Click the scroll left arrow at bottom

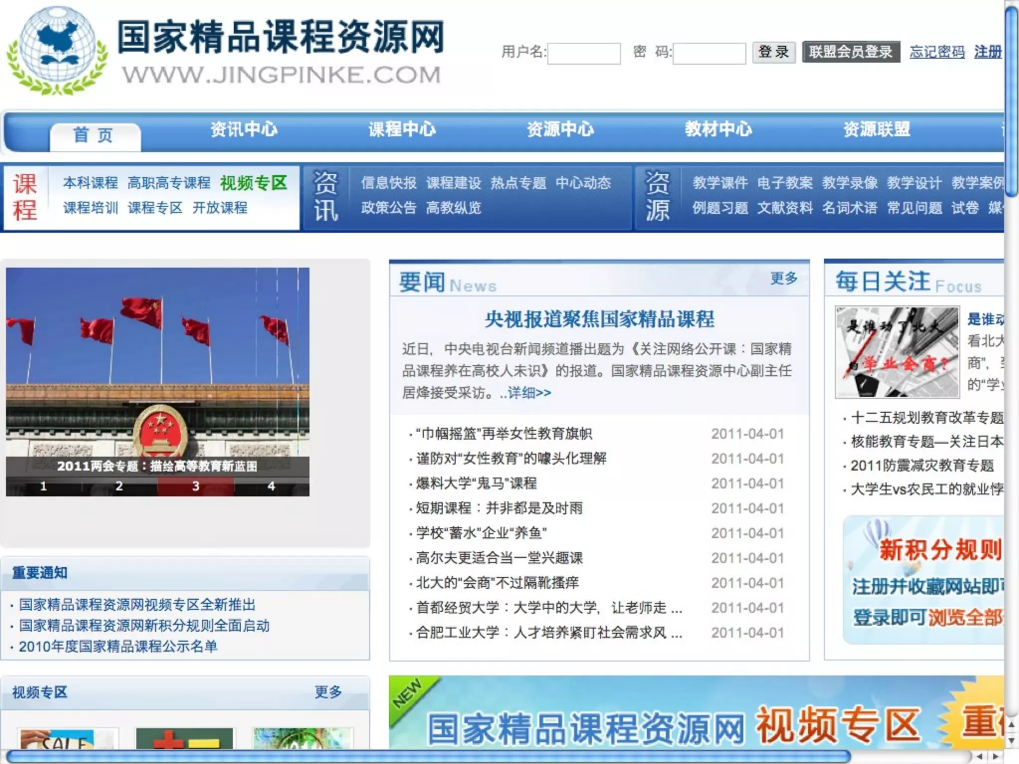980,756
